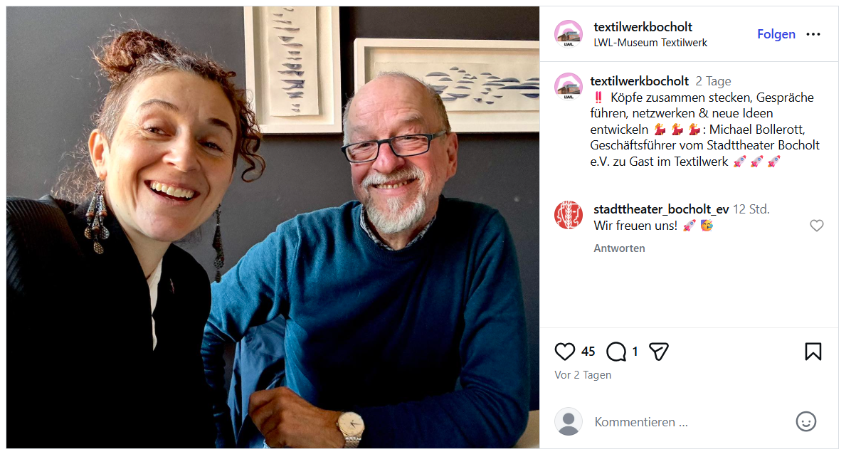Image resolution: width=856 pixels, height=474 pixels.
Task: Open LWL-Museum Textilwerk location link
Action: tap(650, 43)
